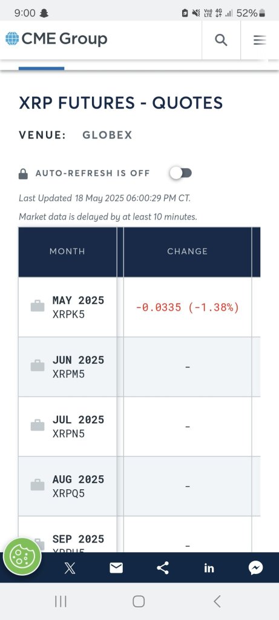Share page via X icon

tap(70, 568)
